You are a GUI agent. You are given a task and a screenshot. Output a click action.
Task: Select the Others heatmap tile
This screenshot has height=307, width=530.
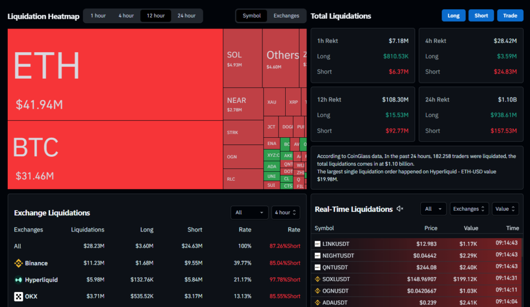(281, 58)
